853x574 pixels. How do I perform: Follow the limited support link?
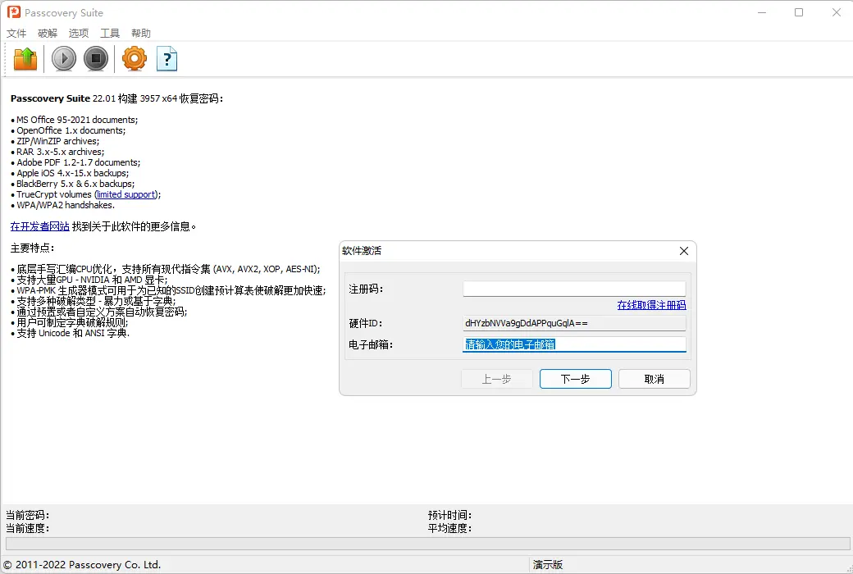[126, 194]
